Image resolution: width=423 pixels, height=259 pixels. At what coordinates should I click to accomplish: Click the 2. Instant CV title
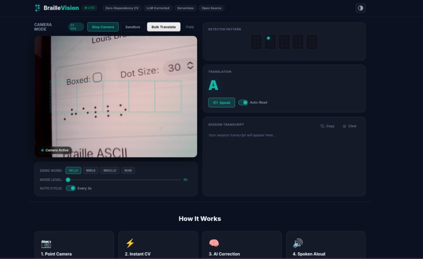click(138, 254)
